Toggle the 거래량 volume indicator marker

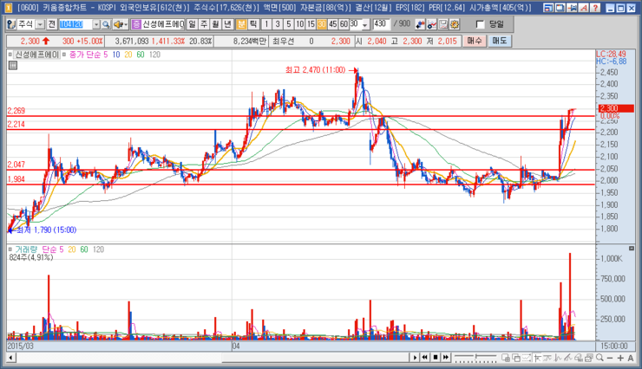(x=10, y=249)
